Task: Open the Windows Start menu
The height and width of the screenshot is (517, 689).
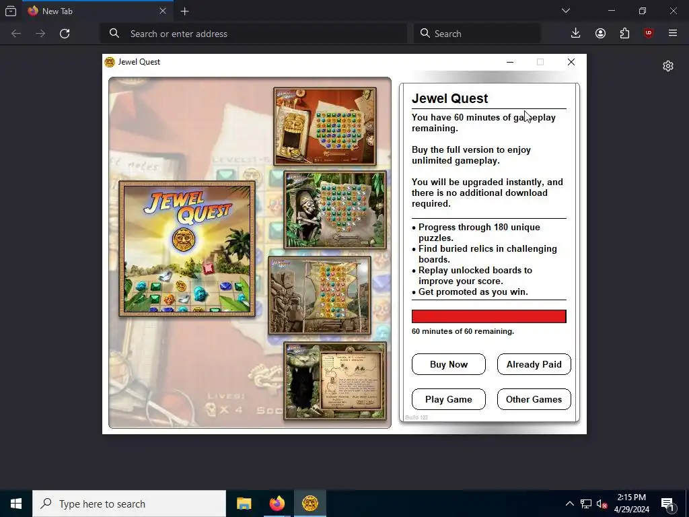Action: (16, 504)
